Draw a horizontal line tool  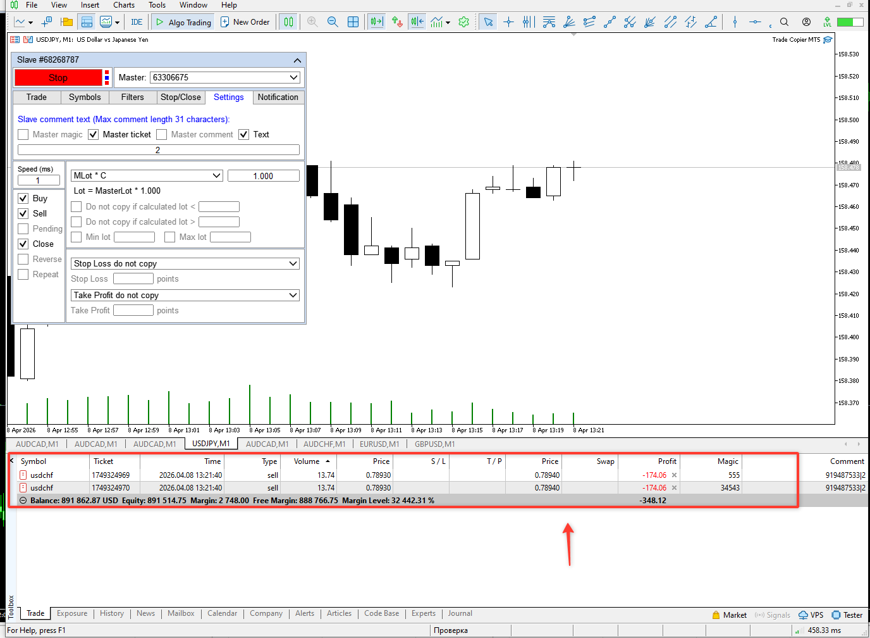(754, 22)
